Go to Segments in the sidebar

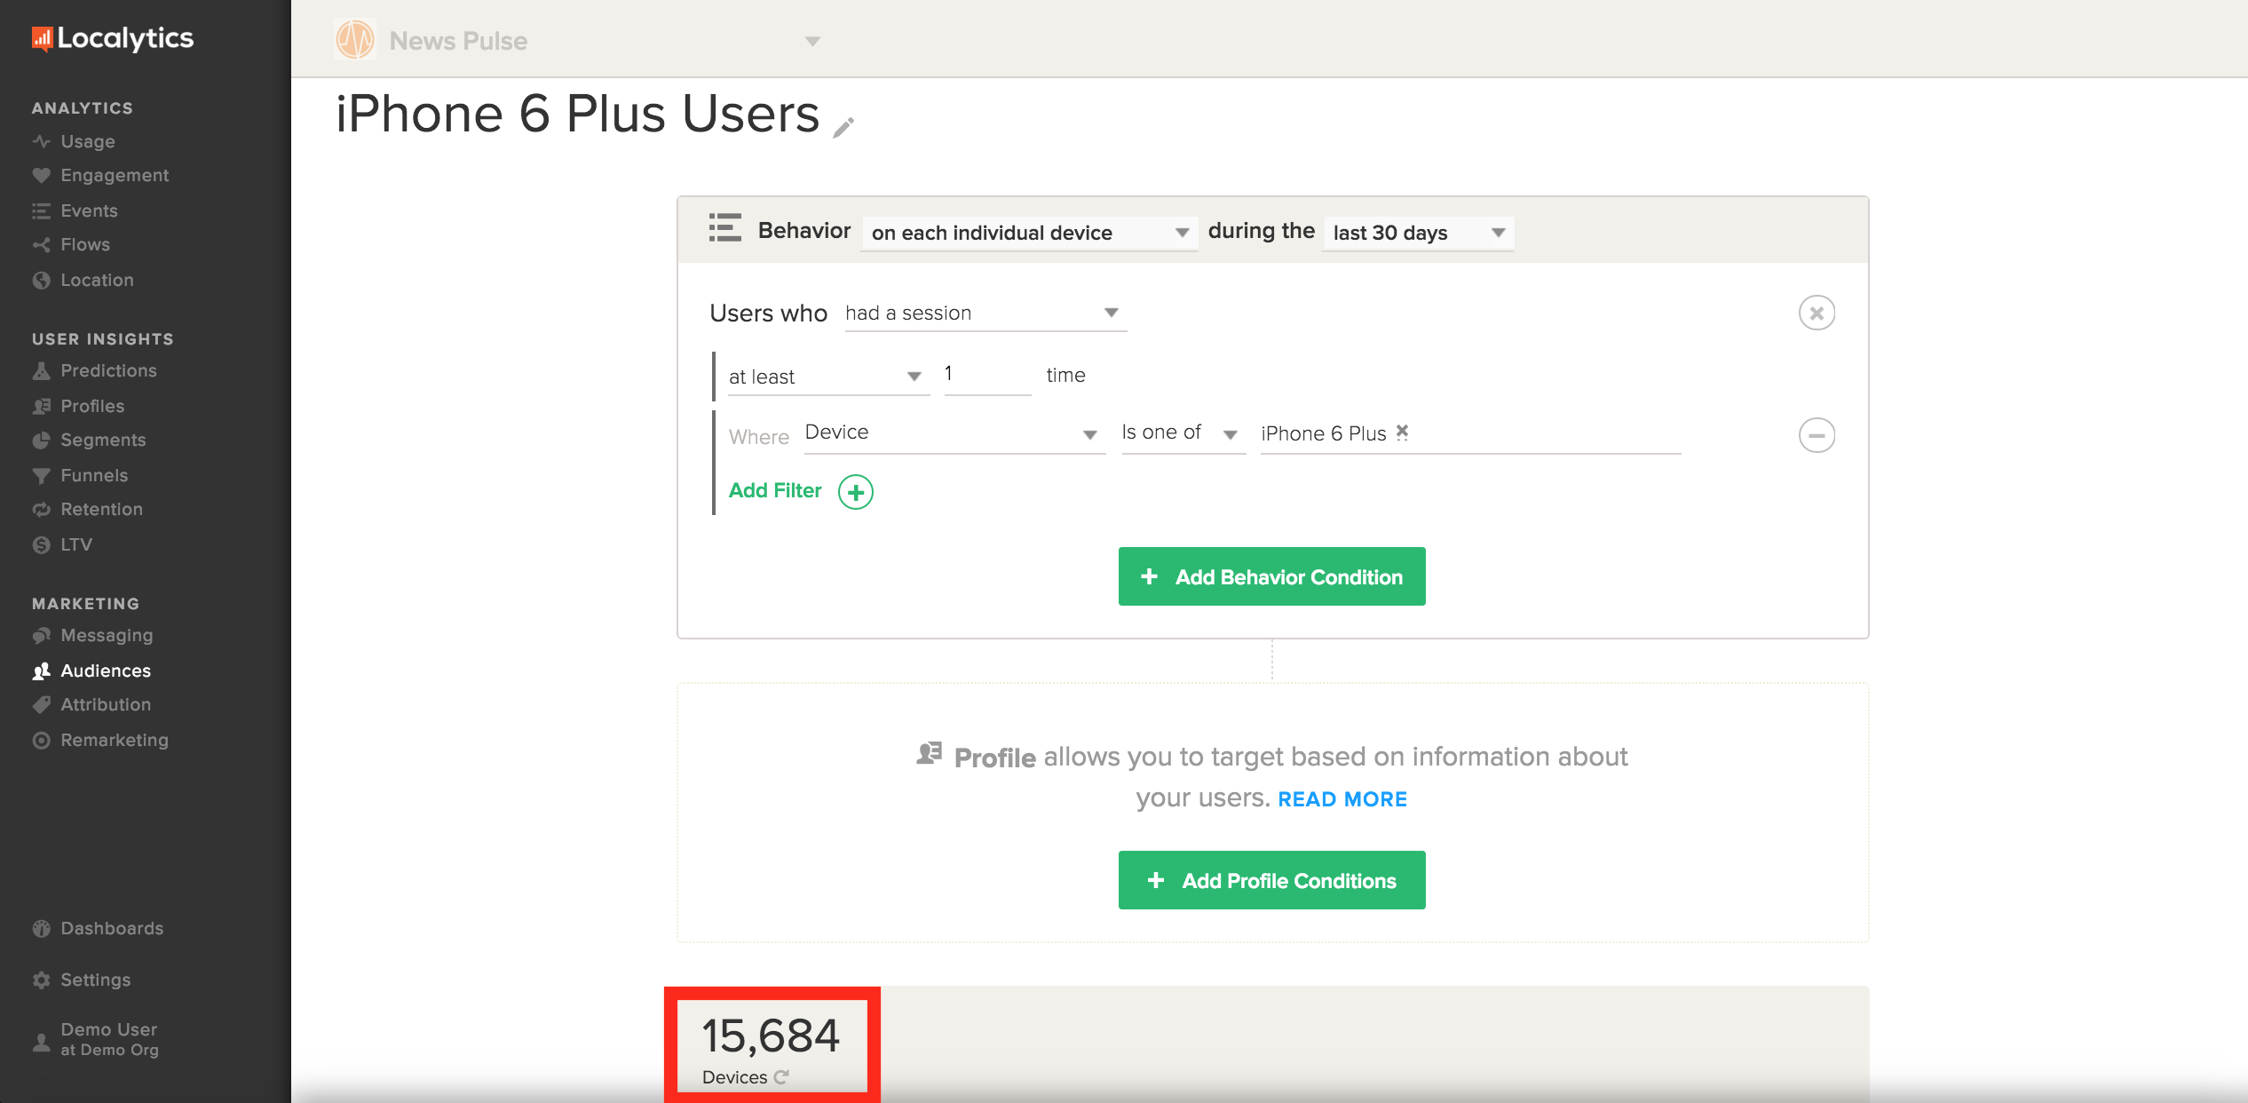point(103,440)
